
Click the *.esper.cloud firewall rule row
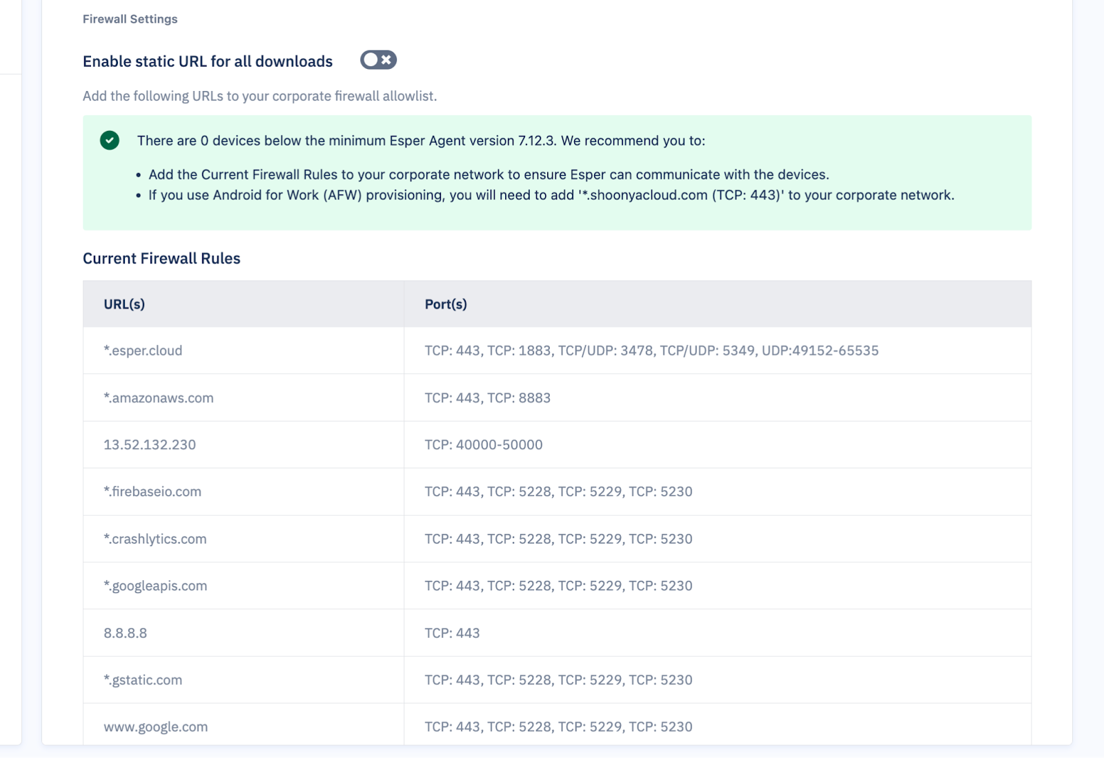pos(143,350)
